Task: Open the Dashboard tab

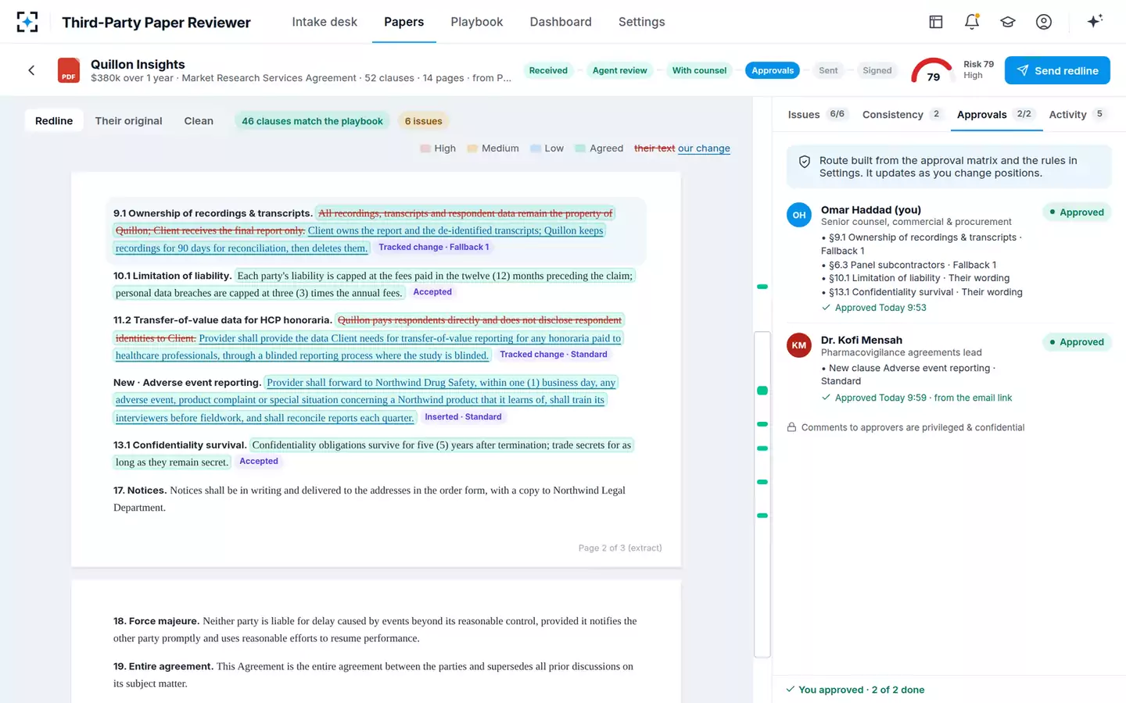Action: pos(561,22)
